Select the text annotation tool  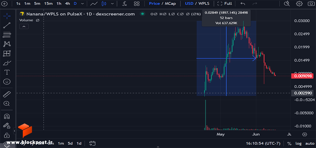[x=7, y=72]
